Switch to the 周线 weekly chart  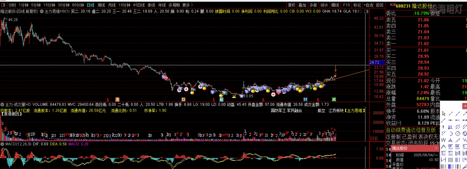coord(101,5)
